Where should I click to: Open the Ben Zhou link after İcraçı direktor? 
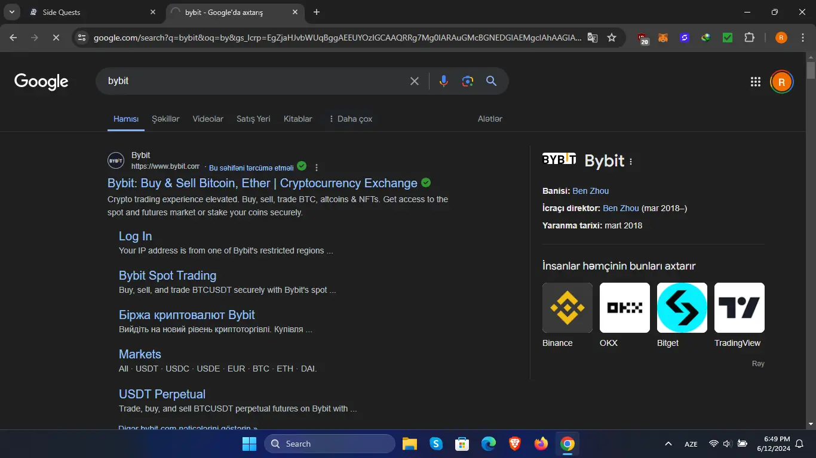pyautogui.click(x=621, y=208)
